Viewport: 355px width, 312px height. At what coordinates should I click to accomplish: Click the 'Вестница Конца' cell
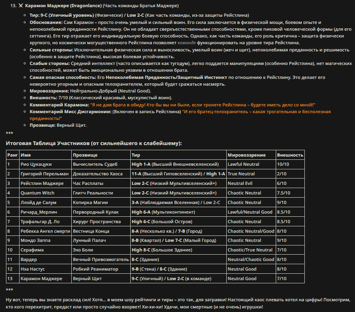point(101,231)
